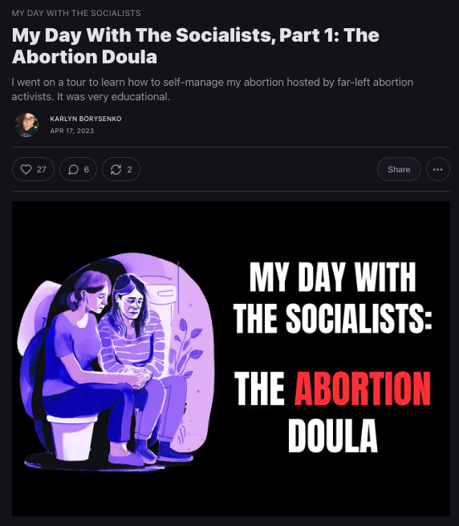Click the purple illustration of two women
This screenshot has width=459, height=526.
tap(116, 361)
